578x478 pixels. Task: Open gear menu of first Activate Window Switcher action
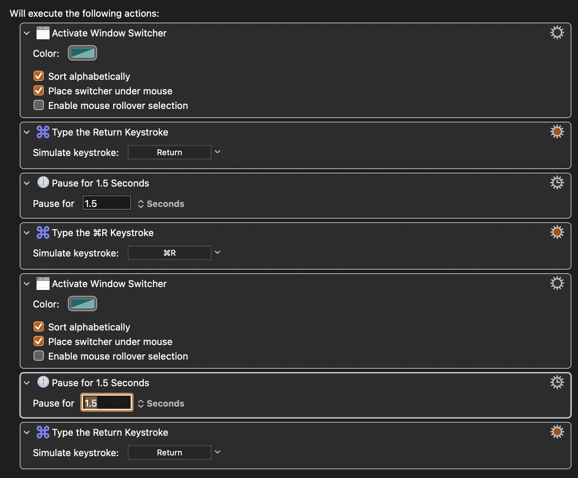[x=557, y=33]
